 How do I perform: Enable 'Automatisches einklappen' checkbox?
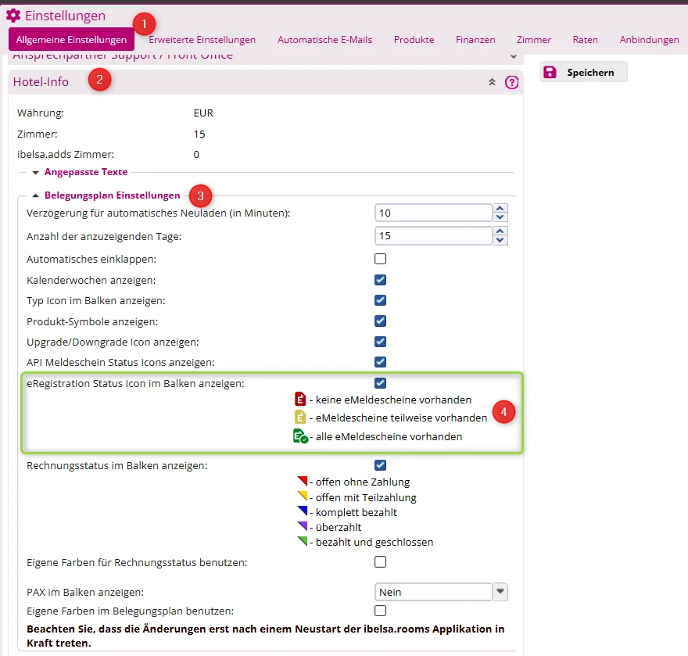click(x=381, y=259)
